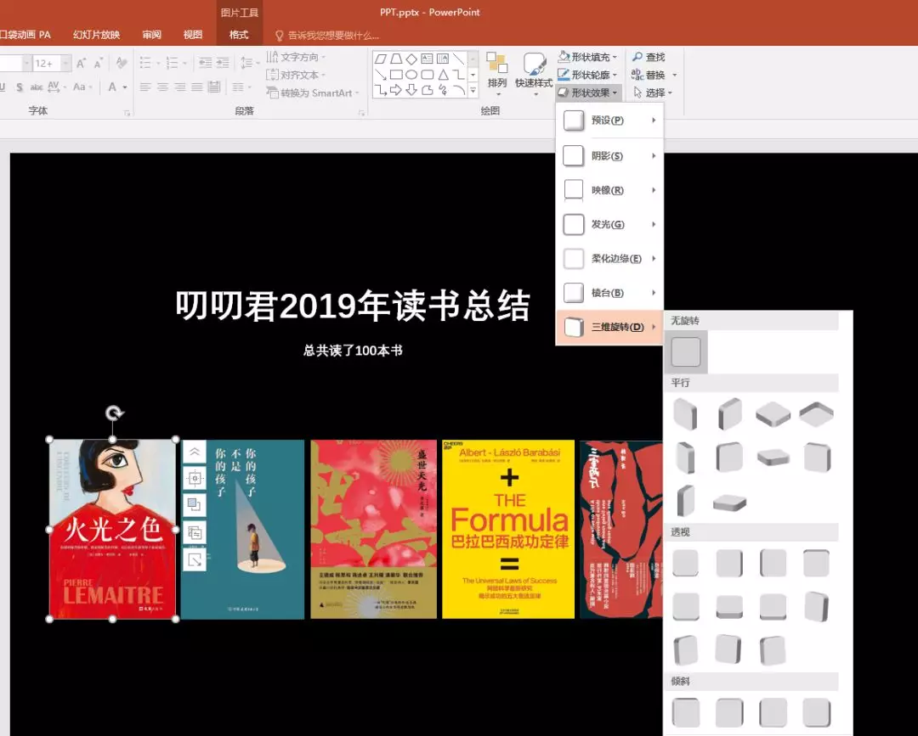The image size is (918, 736).
Task: Click the 选择 (Select) arrow icon
Action: (x=639, y=92)
